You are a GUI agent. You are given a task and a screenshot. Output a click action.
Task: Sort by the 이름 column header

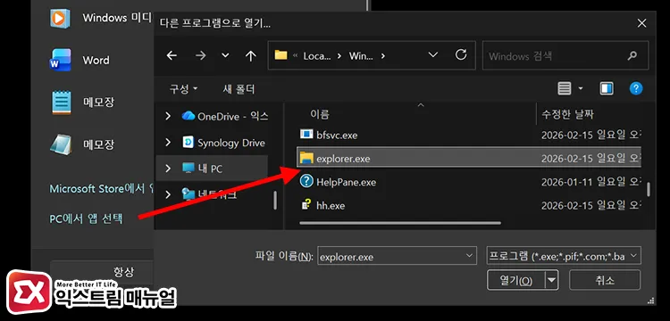(320, 114)
